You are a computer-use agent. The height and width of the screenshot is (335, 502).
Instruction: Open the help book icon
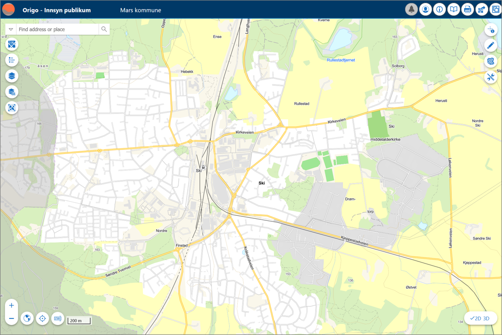(x=454, y=10)
